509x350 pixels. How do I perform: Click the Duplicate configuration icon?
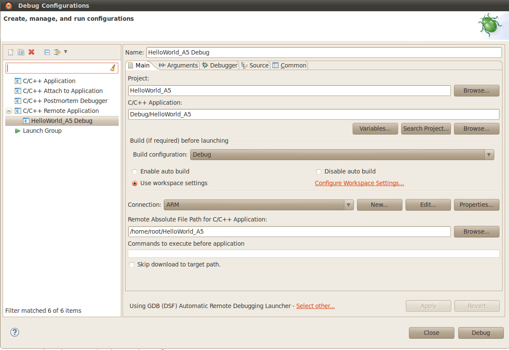(21, 52)
